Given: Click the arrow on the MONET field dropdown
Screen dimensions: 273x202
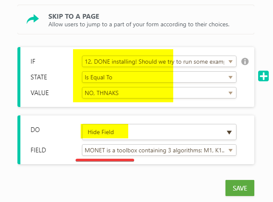Looking at the screenshot, I should (x=230, y=150).
